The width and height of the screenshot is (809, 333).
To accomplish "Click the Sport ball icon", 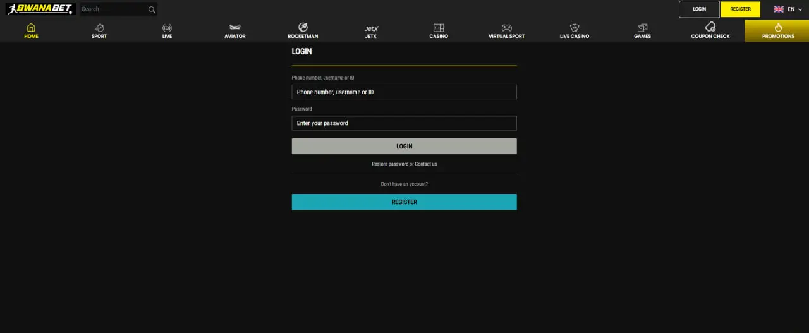I will (x=99, y=28).
